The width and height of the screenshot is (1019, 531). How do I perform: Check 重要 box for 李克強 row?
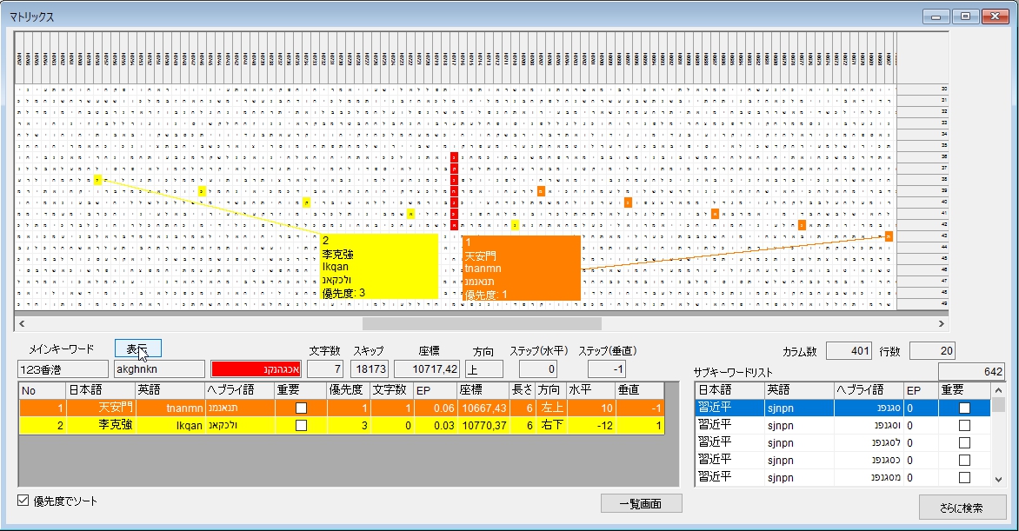pyautogui.click(x=301, y=426)
